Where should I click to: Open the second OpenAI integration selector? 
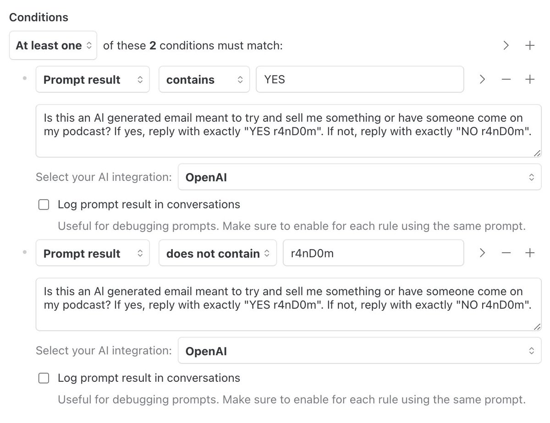(x=359, y=351)
